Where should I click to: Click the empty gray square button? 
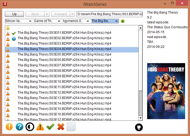(x=71, y=127)
